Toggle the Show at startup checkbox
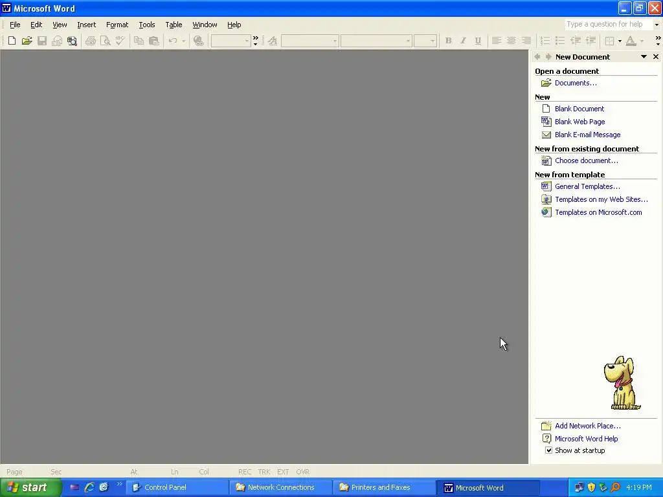The width and height of the screenshot is (663, 497). pos(548,450)
